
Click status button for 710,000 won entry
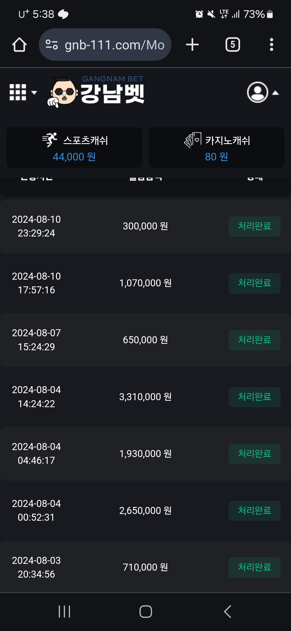(254, 567)
